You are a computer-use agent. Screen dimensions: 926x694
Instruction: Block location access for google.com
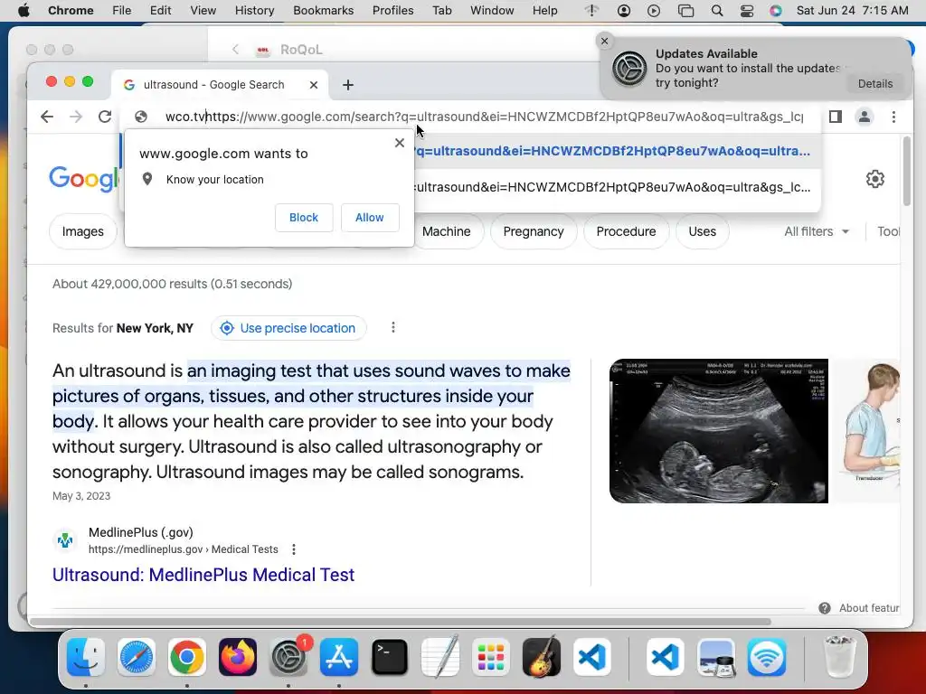click(x=304, y=218)
